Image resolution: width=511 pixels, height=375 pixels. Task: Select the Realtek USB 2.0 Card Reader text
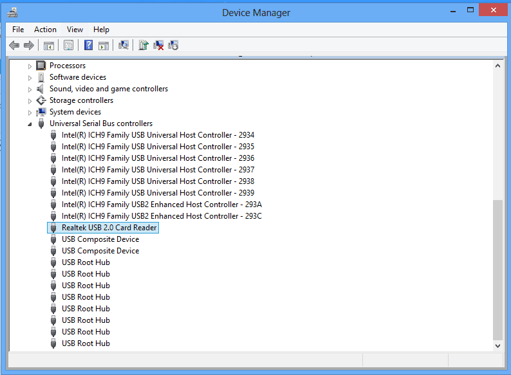(x=109, y=228)
